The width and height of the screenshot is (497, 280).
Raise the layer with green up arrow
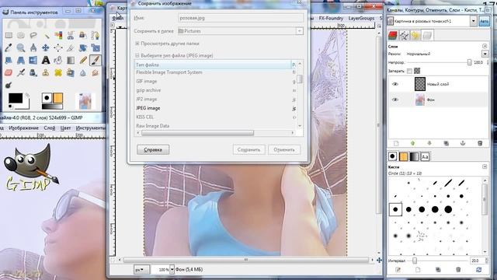tap(412, 143)
